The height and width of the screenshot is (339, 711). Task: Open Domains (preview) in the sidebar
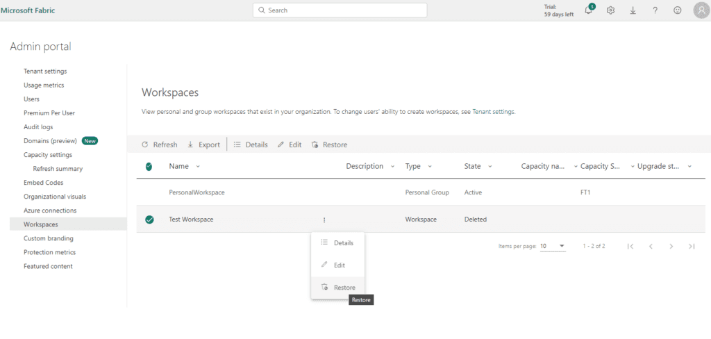point(50,141)
